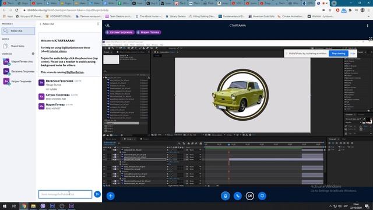Select the Rotation tool in After Effects toolbar

click(x=117, y=48)
